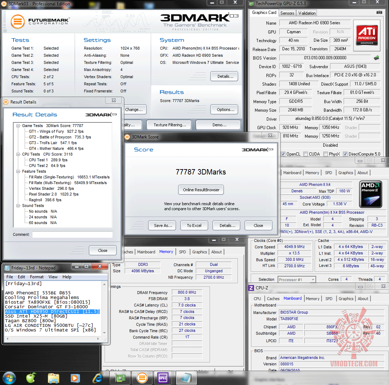Image resolution: width=389 pixels, height=385 pixels.
Task: Switch to Notepad via taskbar icon
Action: [x=186, y=378]
